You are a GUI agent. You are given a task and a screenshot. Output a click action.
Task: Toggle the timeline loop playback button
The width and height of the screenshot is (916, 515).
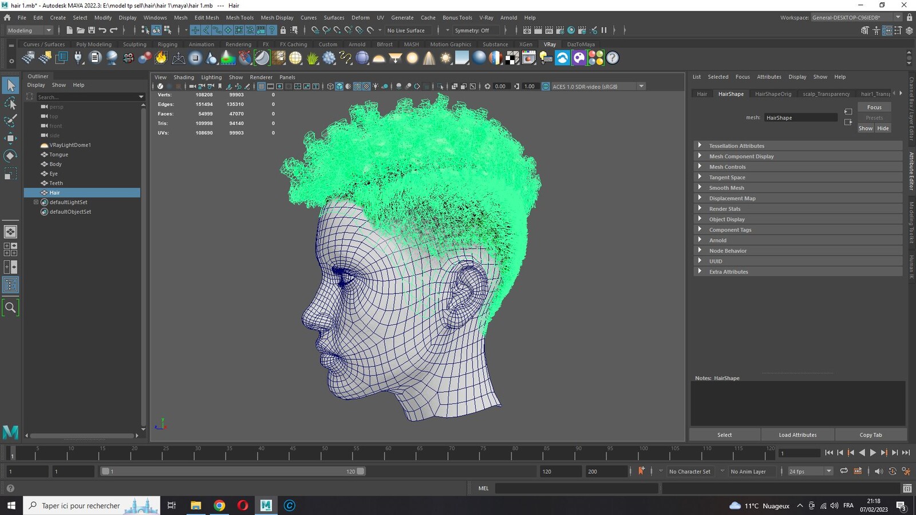[844, 471]
